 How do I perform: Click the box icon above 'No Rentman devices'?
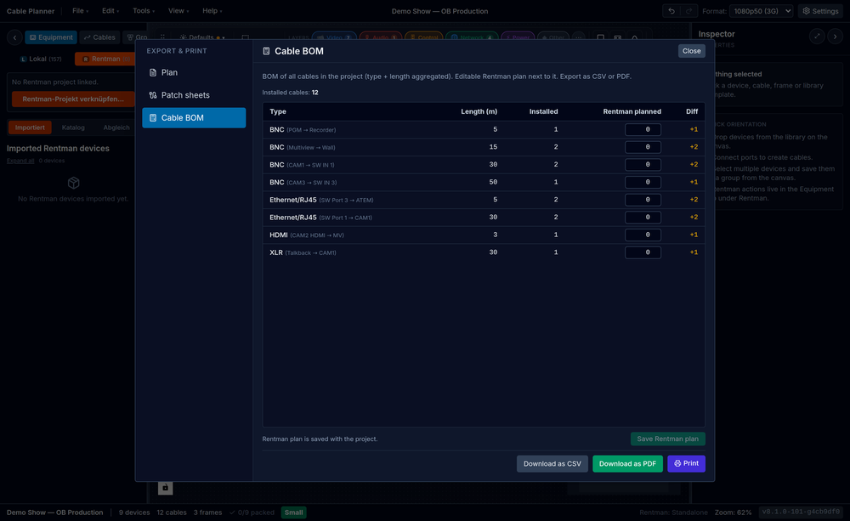(74, 183)
